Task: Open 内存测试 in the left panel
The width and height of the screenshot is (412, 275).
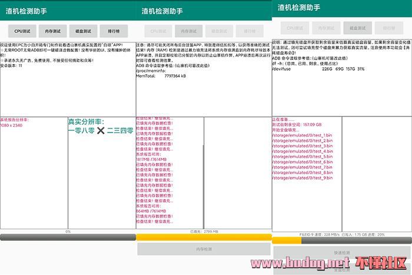Action: (52, 31)
